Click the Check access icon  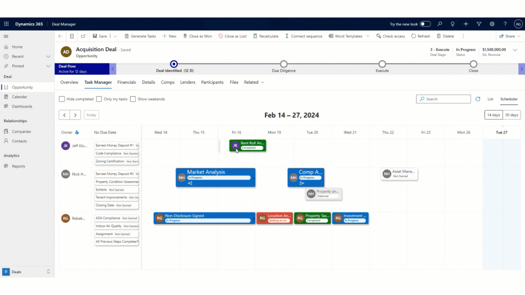[378, 36]
